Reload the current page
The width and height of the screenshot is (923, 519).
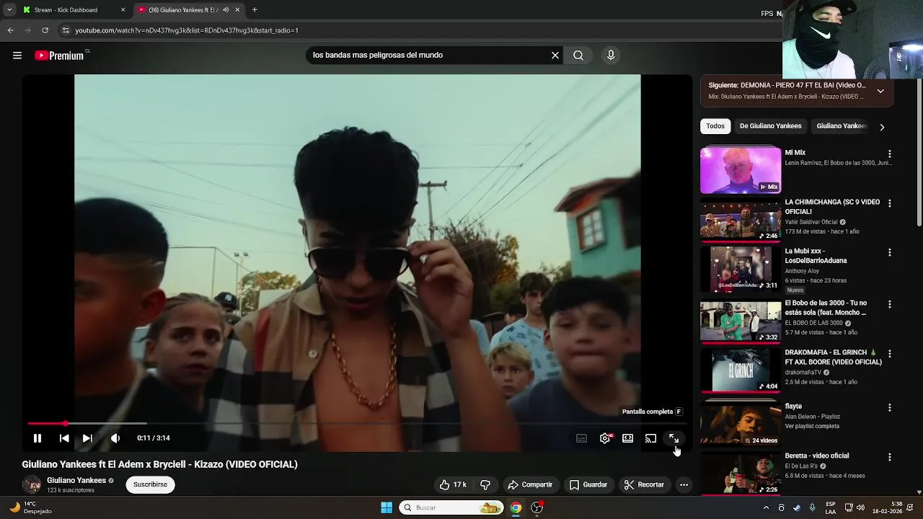point(45,30)
